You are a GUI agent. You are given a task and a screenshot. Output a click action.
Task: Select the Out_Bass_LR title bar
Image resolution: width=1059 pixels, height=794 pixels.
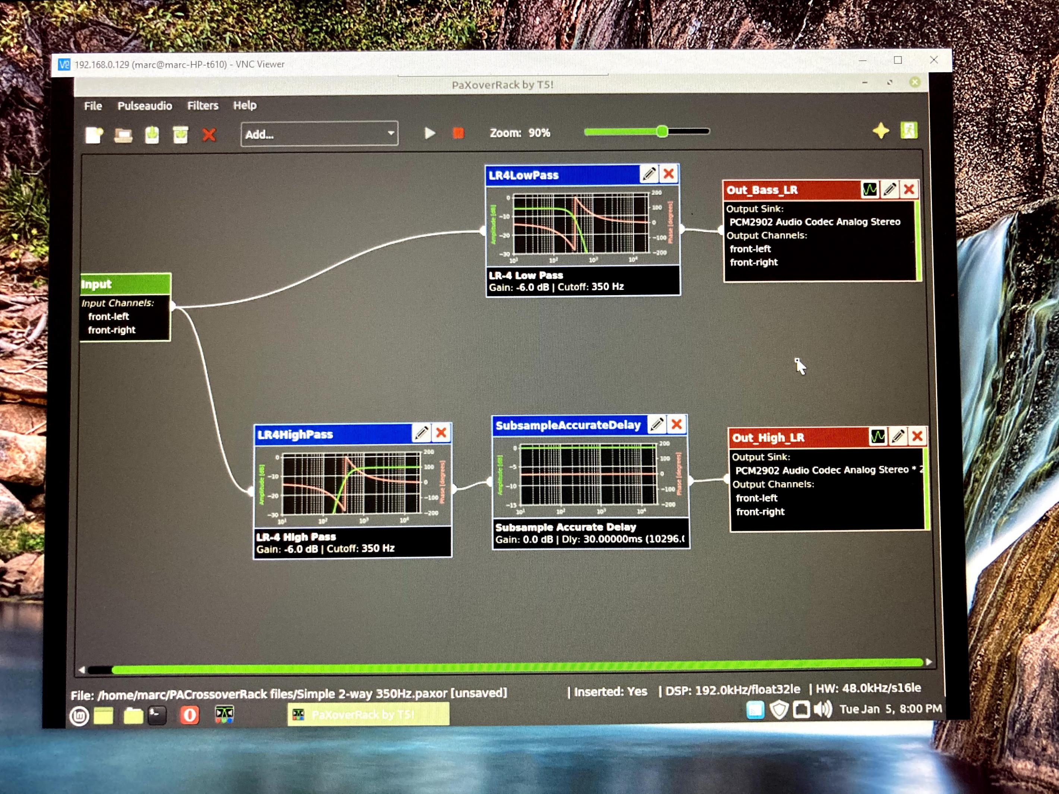792,190
